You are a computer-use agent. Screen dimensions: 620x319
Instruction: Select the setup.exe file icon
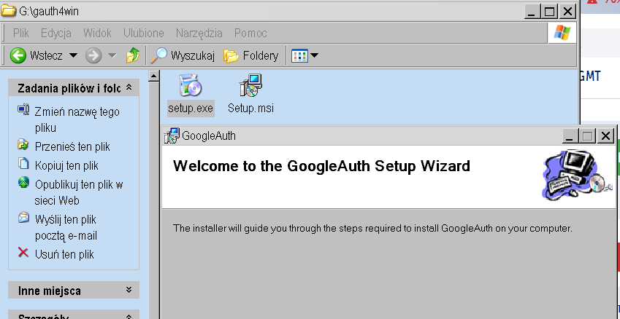[191, 85]
